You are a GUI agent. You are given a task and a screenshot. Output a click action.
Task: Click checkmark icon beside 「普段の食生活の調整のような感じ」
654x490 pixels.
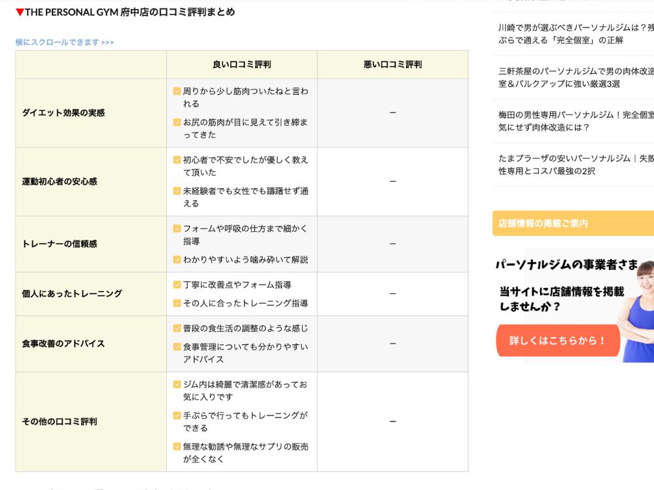click(175, 329)
